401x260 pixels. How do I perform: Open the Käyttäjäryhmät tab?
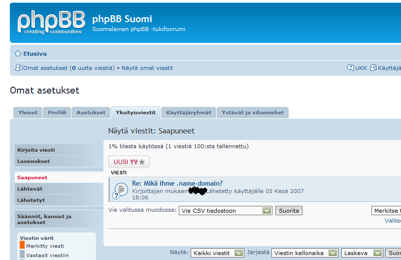188,113
